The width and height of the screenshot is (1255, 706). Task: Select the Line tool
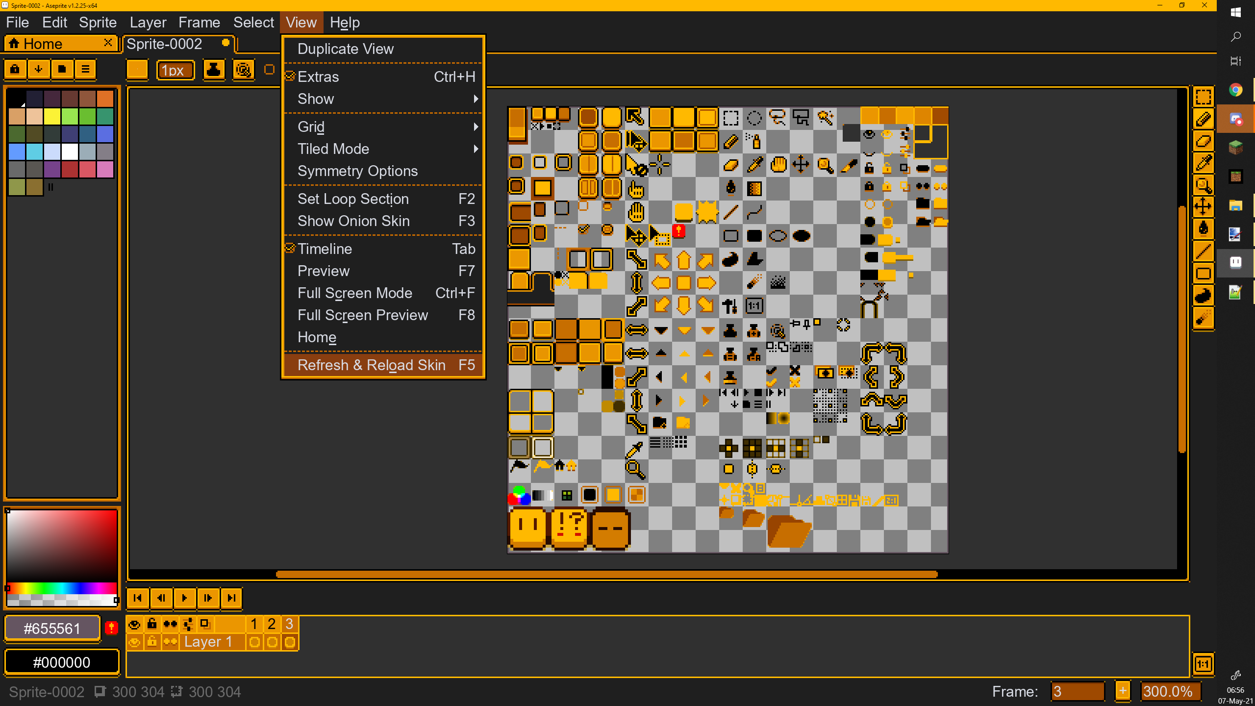(x=1204, y=251)
